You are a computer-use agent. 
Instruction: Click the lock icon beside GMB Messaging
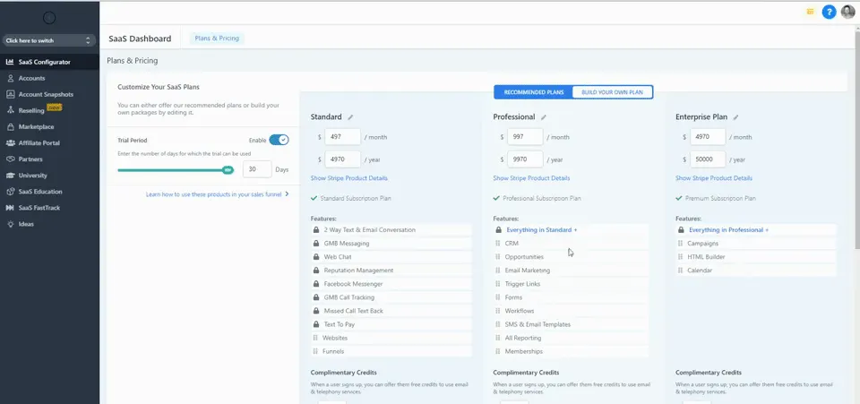pyautogui.click(x=316, y=244)
